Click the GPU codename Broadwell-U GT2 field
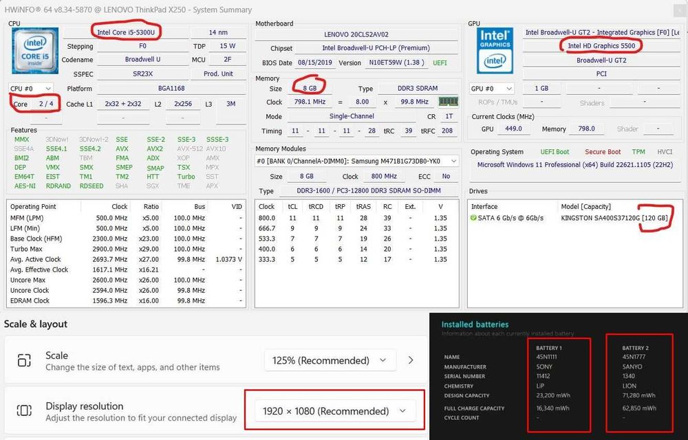688x440 pixels. (601, 60)
